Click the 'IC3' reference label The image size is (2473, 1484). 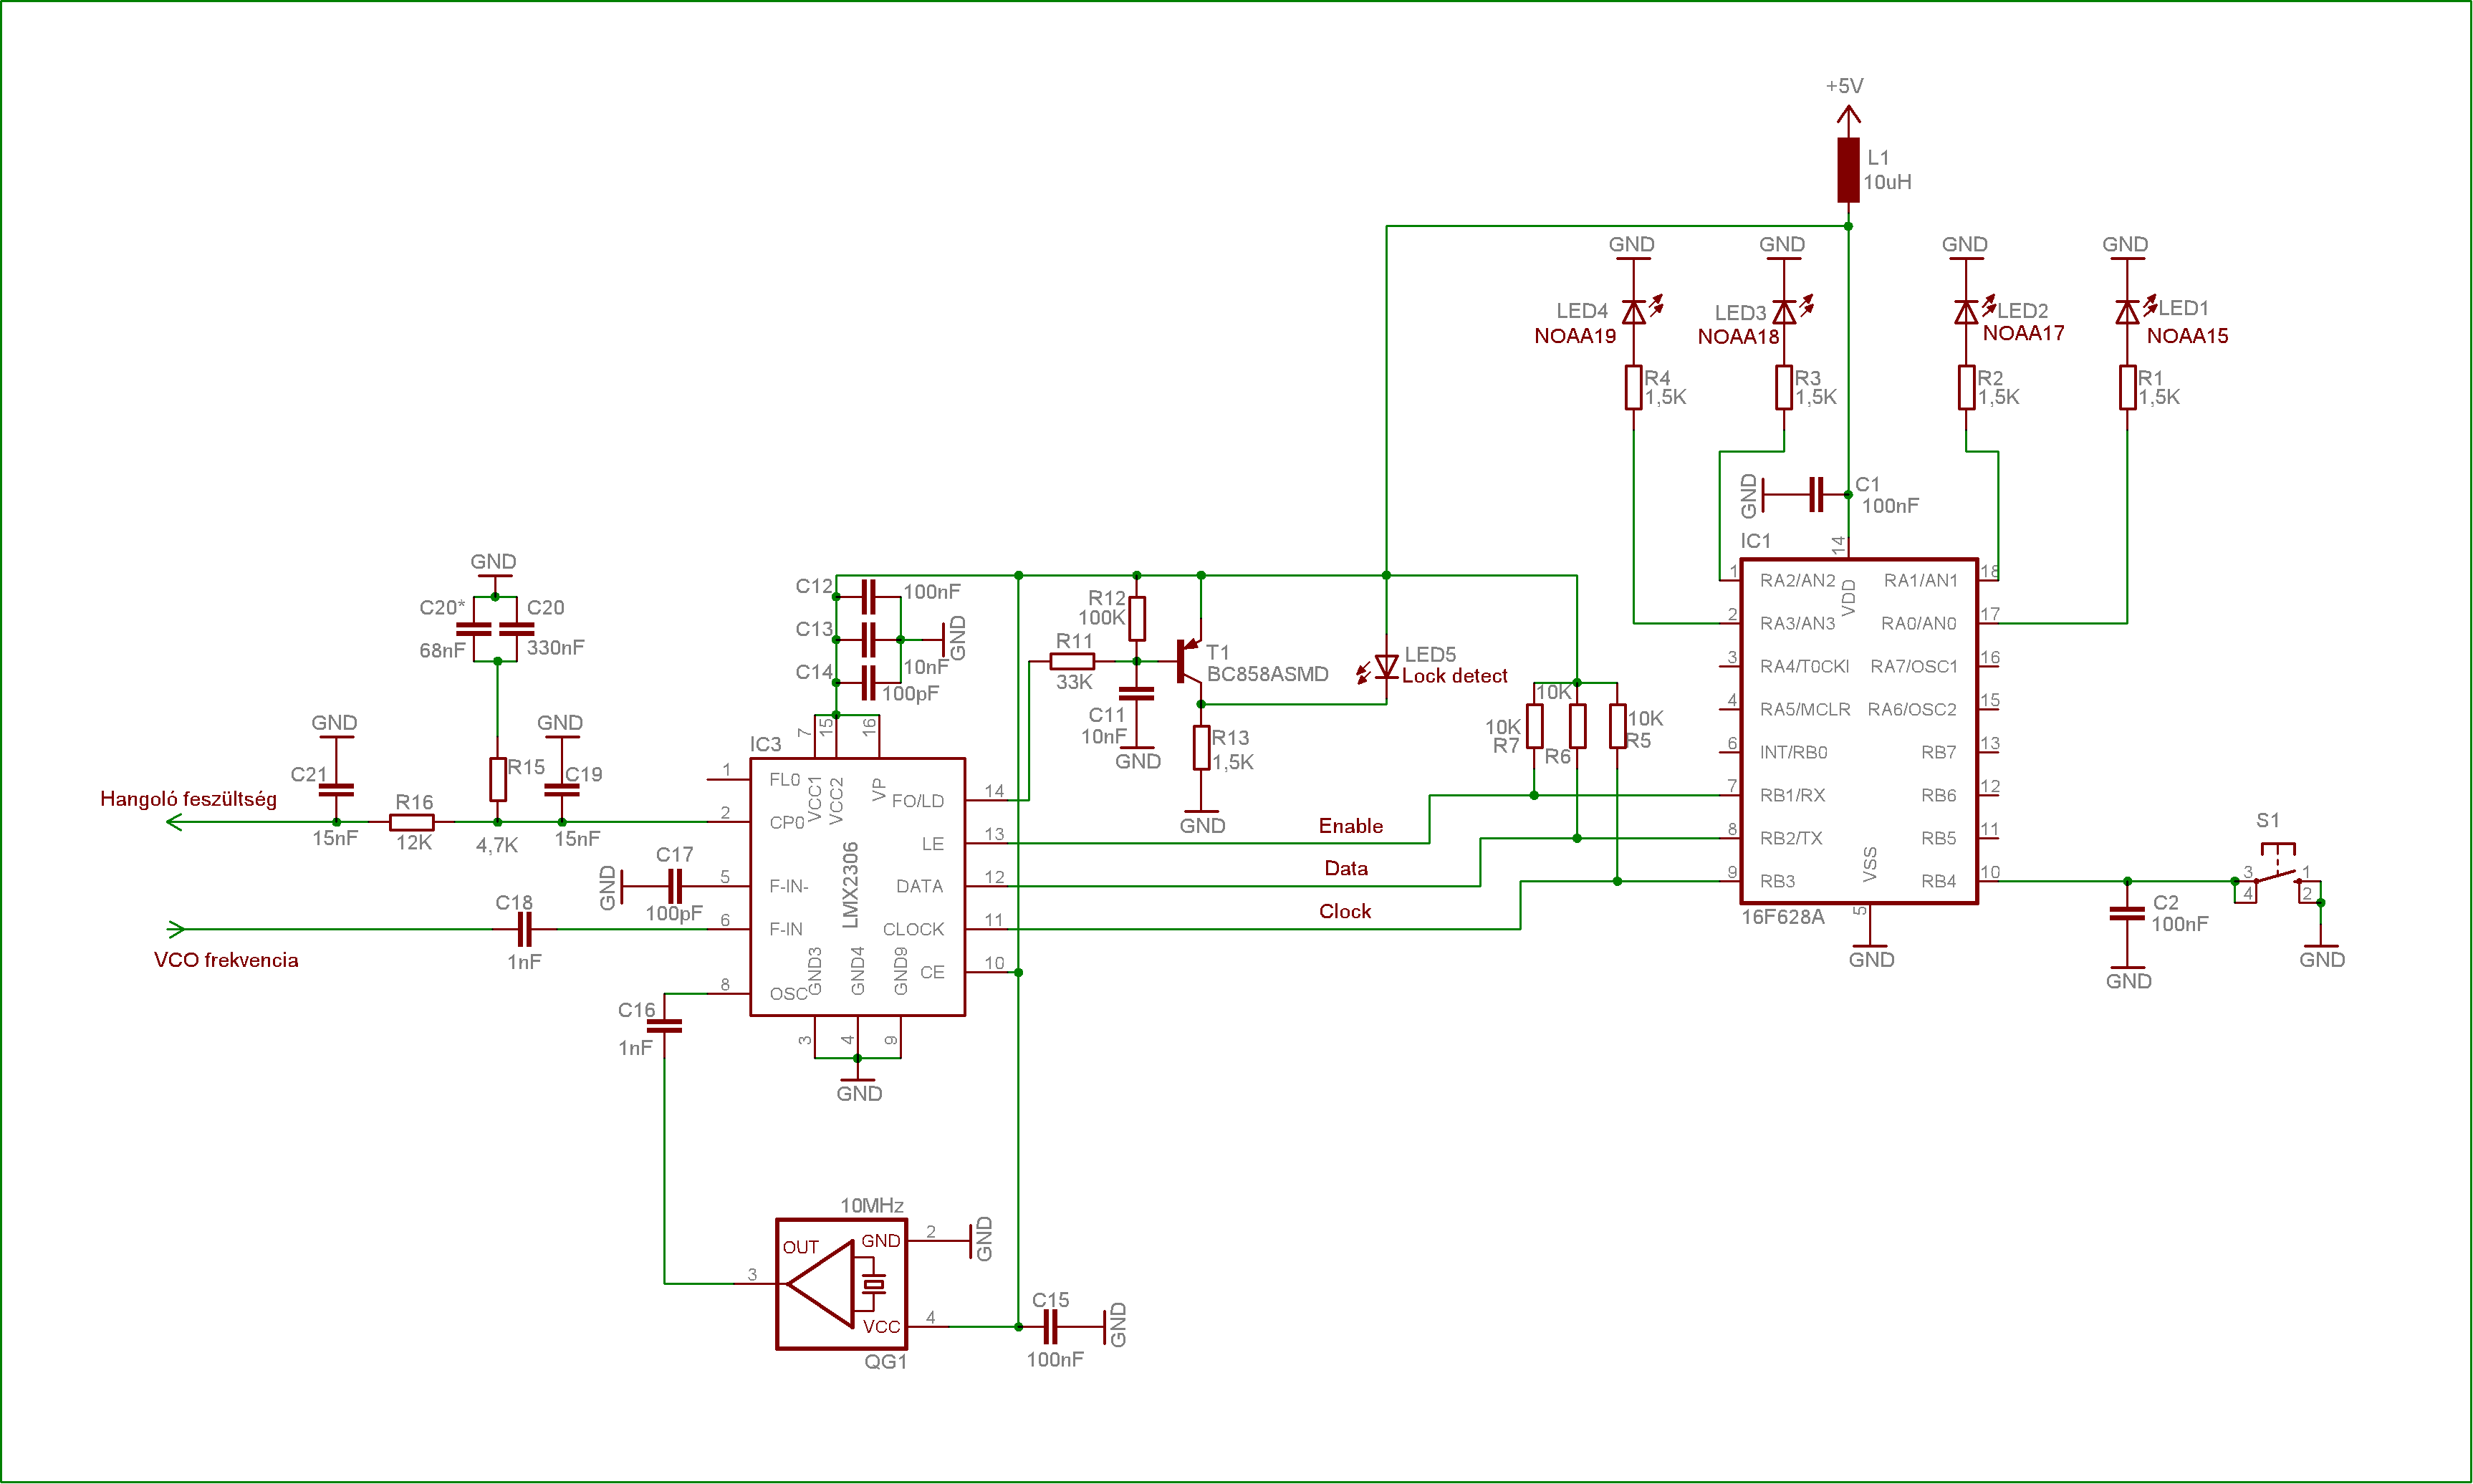pyautogui.click(x=765, y=744)
